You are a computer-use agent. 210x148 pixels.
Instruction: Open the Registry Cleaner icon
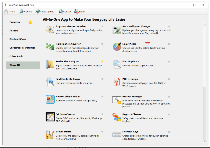117,117
